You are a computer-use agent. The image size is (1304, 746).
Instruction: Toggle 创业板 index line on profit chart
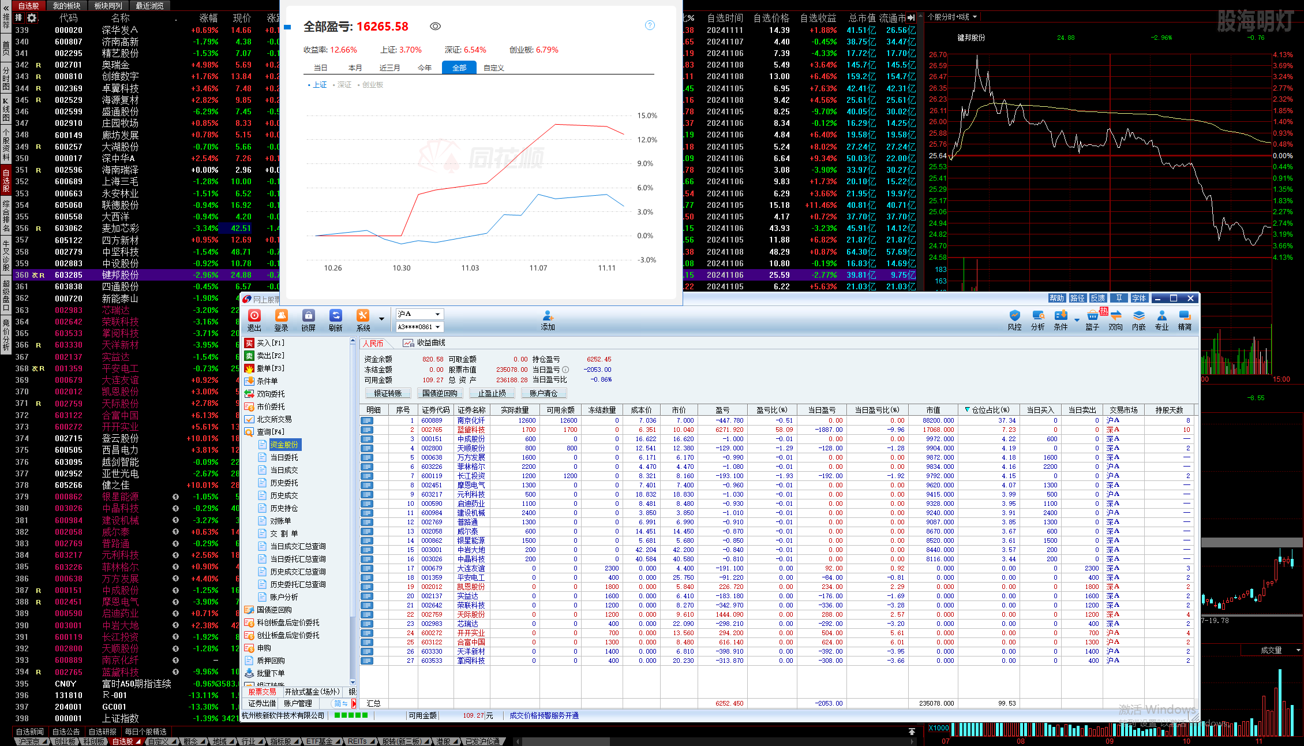tap(370, 85)
